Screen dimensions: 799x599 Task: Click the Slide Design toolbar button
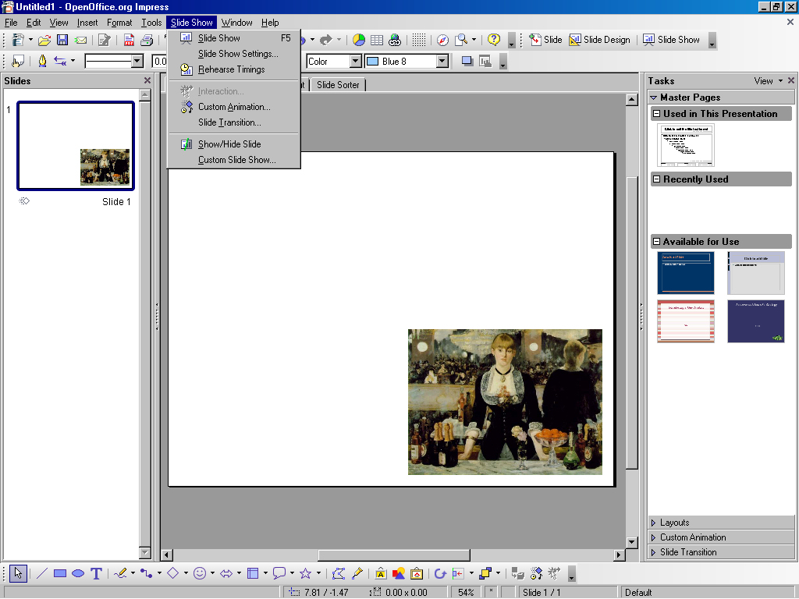[x=600, y=40]
